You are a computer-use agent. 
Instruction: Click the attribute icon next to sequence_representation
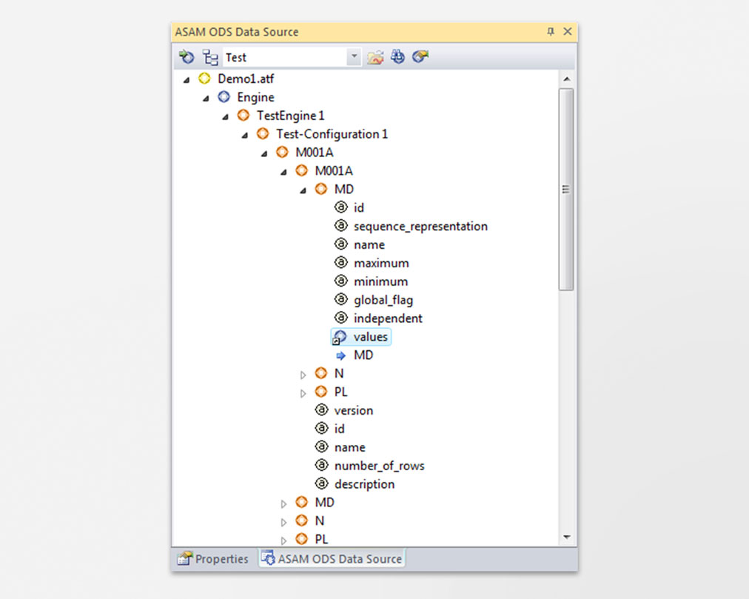[x=341, y=226]
